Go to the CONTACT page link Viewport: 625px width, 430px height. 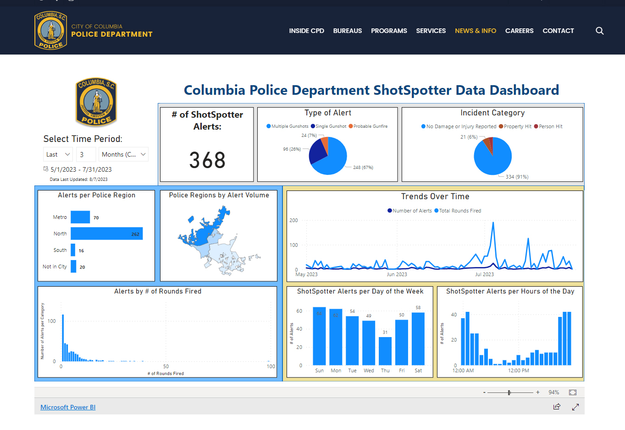coord(558,31)
